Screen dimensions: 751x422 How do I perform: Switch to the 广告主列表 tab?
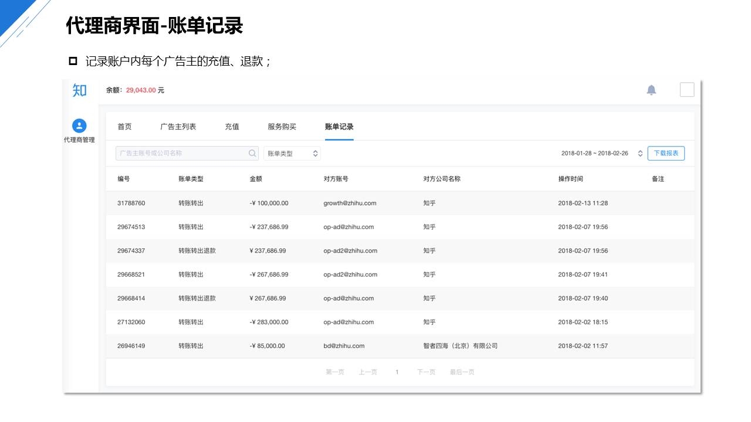click(x=178, y=127)
